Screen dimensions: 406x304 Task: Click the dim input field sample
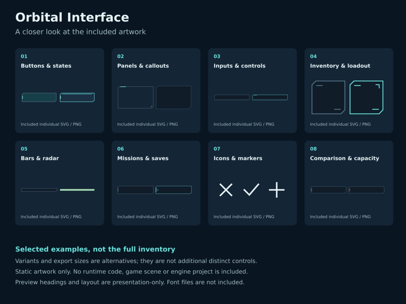coord(232,97)
